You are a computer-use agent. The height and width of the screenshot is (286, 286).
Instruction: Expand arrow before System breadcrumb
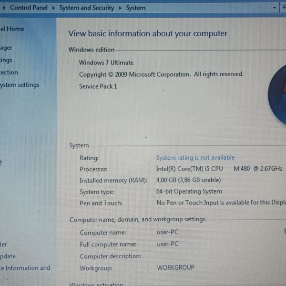coord(120,8)
